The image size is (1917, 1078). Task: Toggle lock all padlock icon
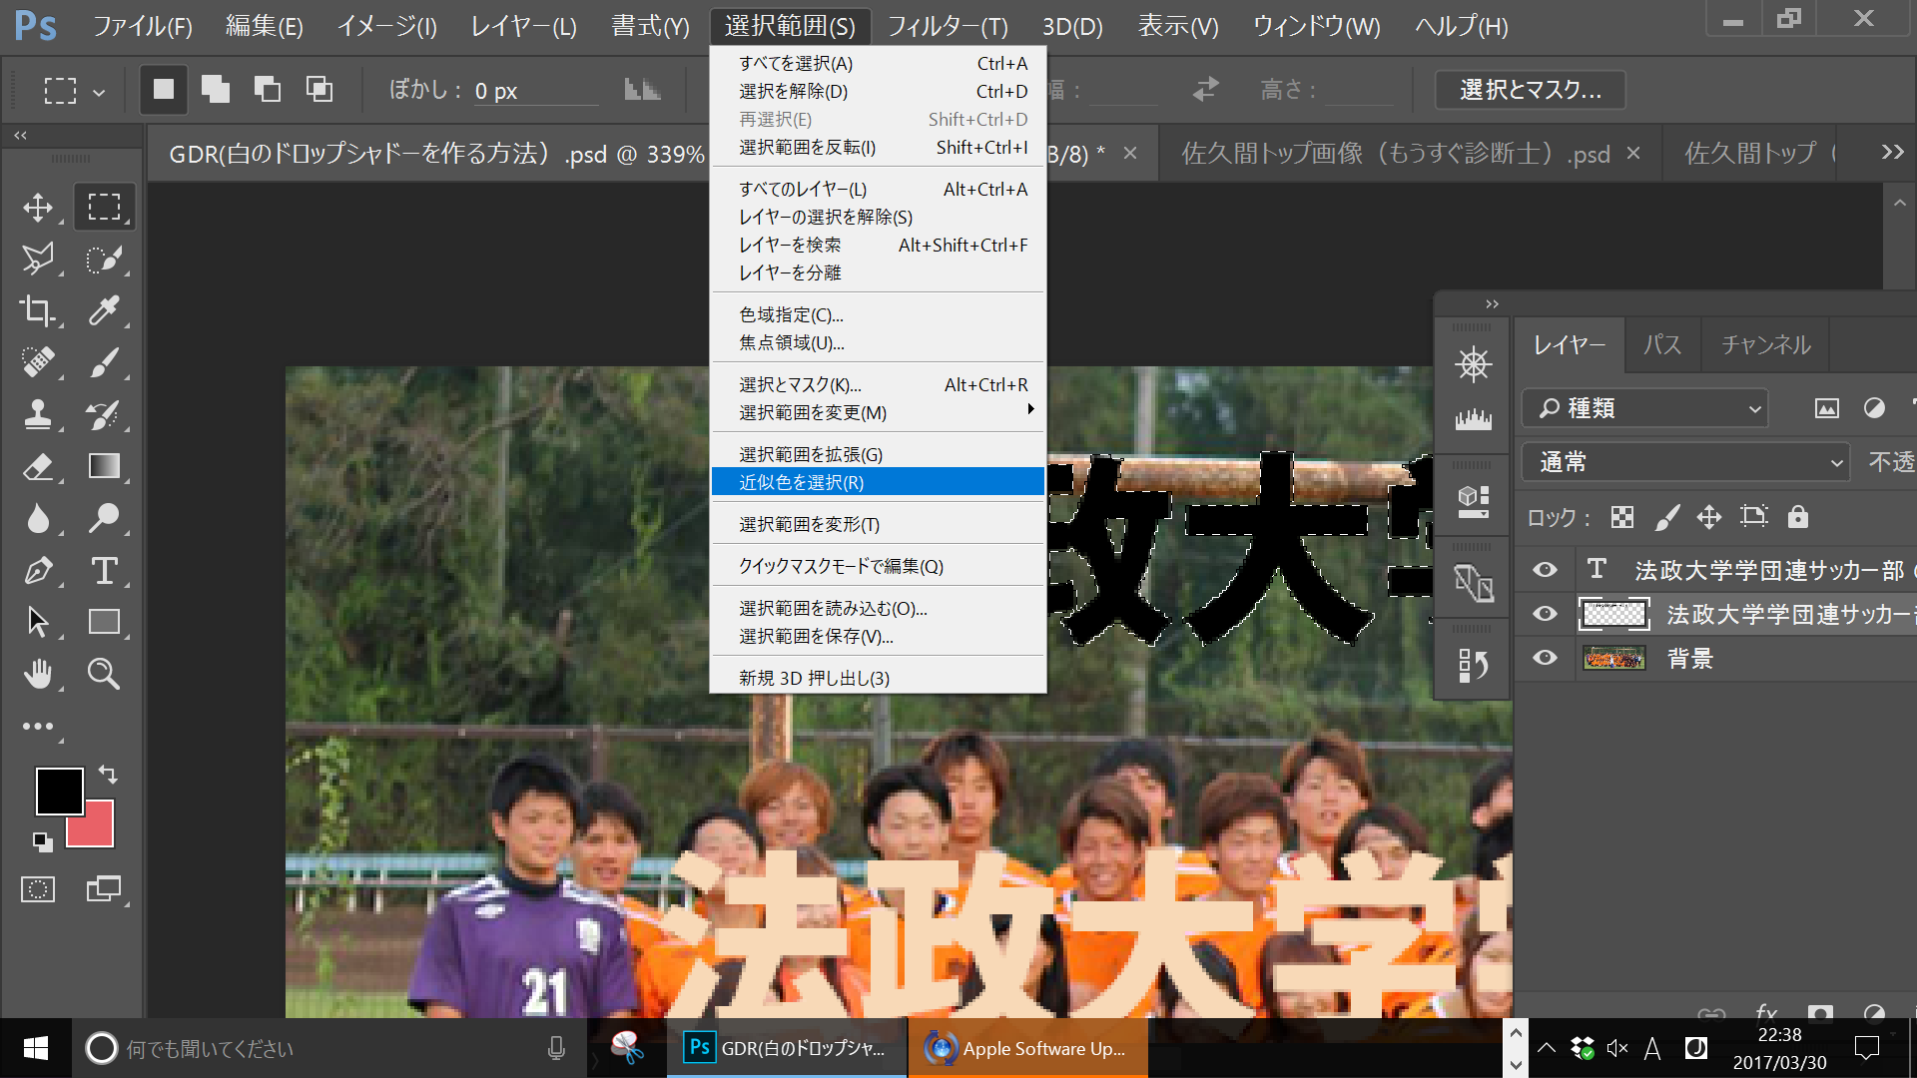click(1798, 517)
